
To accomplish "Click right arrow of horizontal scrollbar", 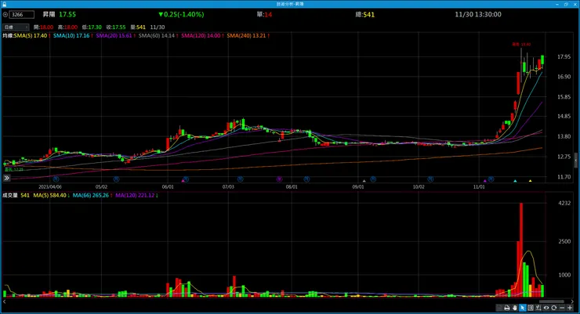I will click(573, 301).
